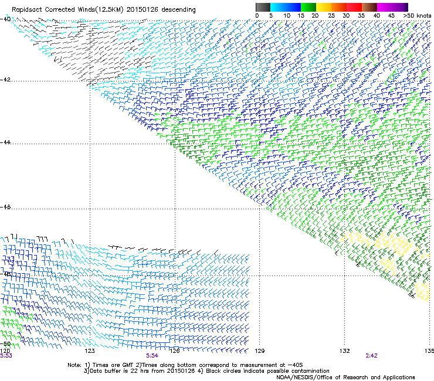Viewport: 434px width, 381px height.
Task: Click the purple '5:53' time label
Action: (x=6, y=356)
